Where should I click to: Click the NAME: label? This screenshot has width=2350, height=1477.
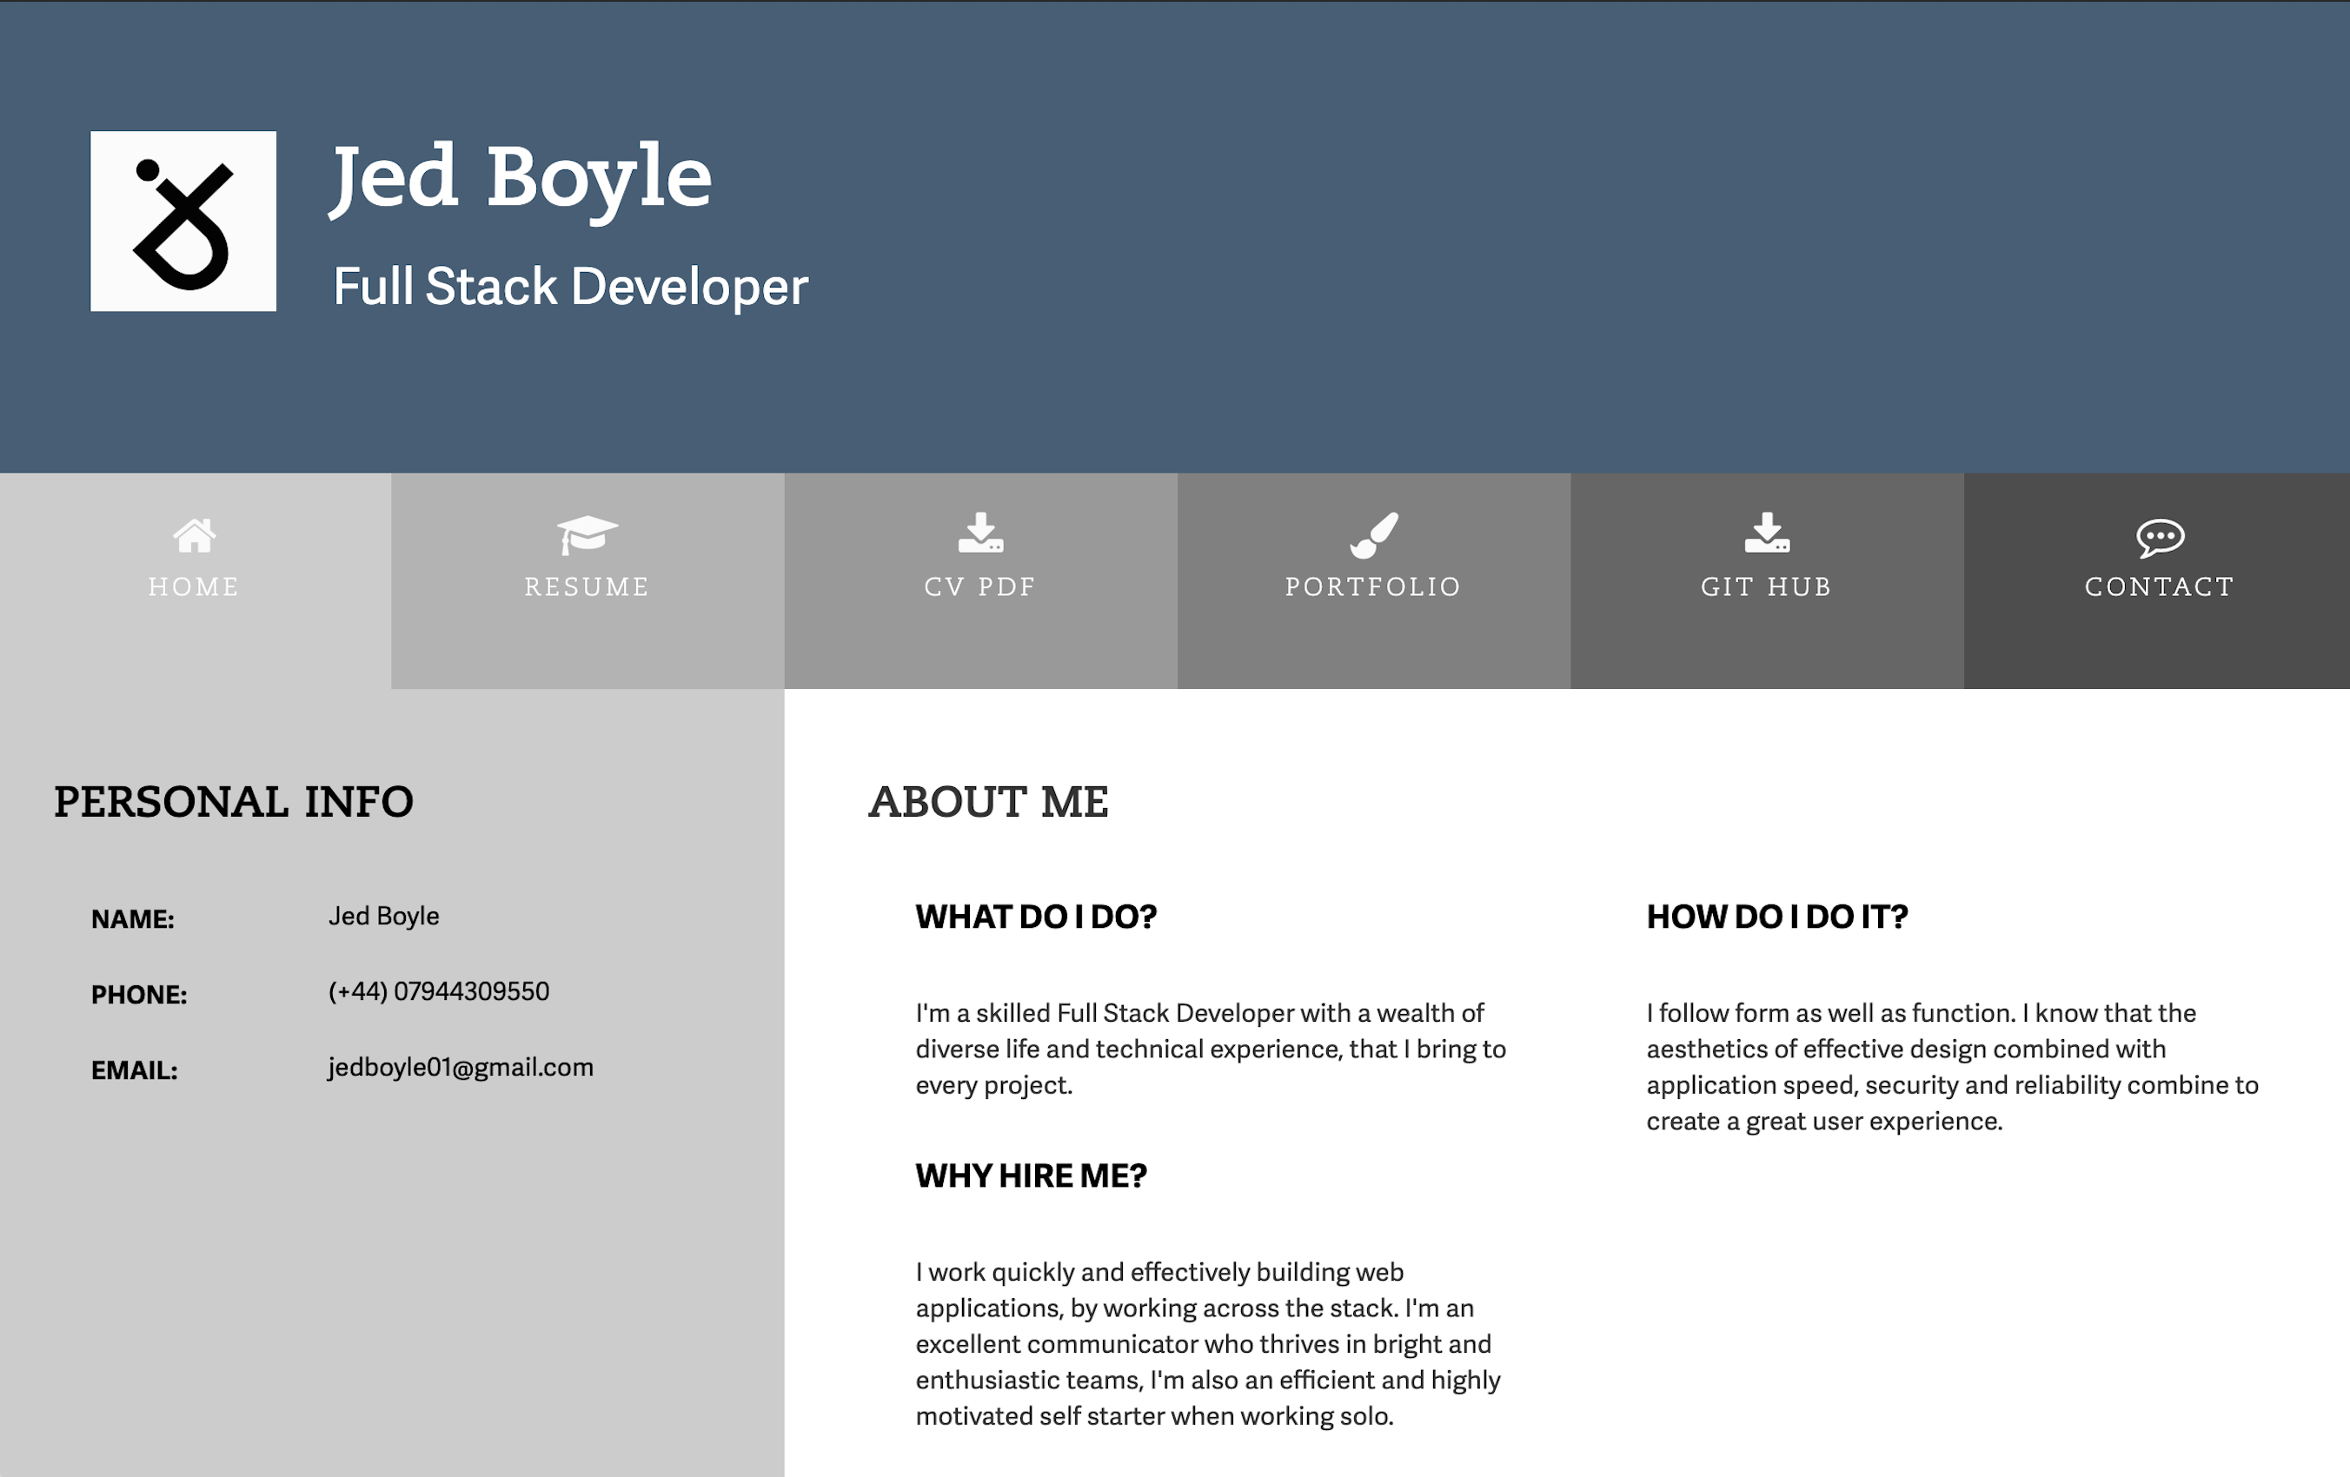coord(133,919)
